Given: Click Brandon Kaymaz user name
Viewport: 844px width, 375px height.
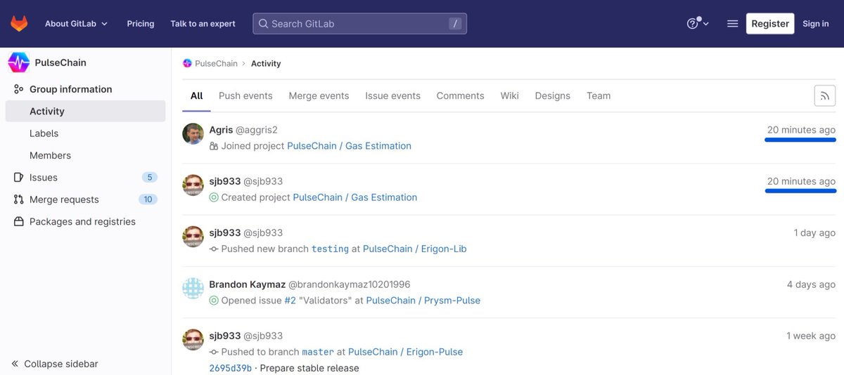Looking at the screenshot, I should point(248,284).
